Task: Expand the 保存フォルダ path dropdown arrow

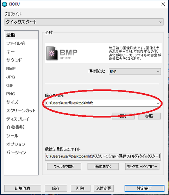Action: (x=158, y=103)
